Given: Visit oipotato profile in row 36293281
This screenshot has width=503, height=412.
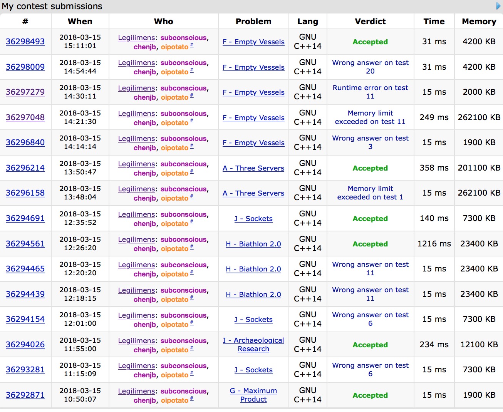Looking at the screenshot, I should [x=174, y=375].
